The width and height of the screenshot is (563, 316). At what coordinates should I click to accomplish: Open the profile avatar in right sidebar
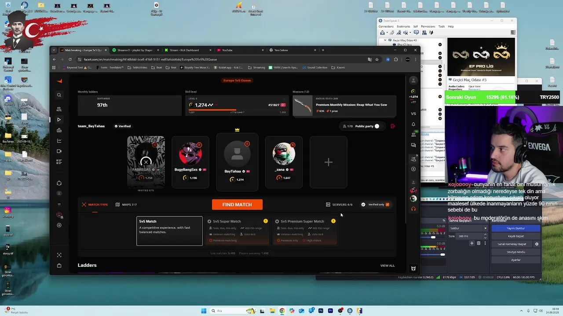pos(413,80)
